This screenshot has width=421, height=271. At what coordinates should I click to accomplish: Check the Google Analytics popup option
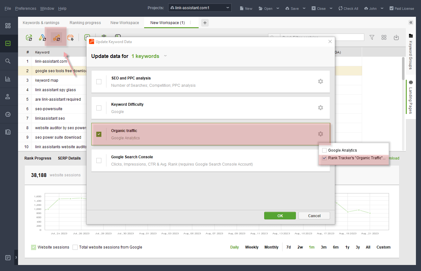(324, 150)
